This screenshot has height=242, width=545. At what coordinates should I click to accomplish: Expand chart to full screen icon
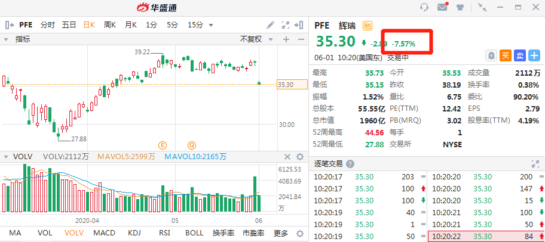click(x=286, y=25)
